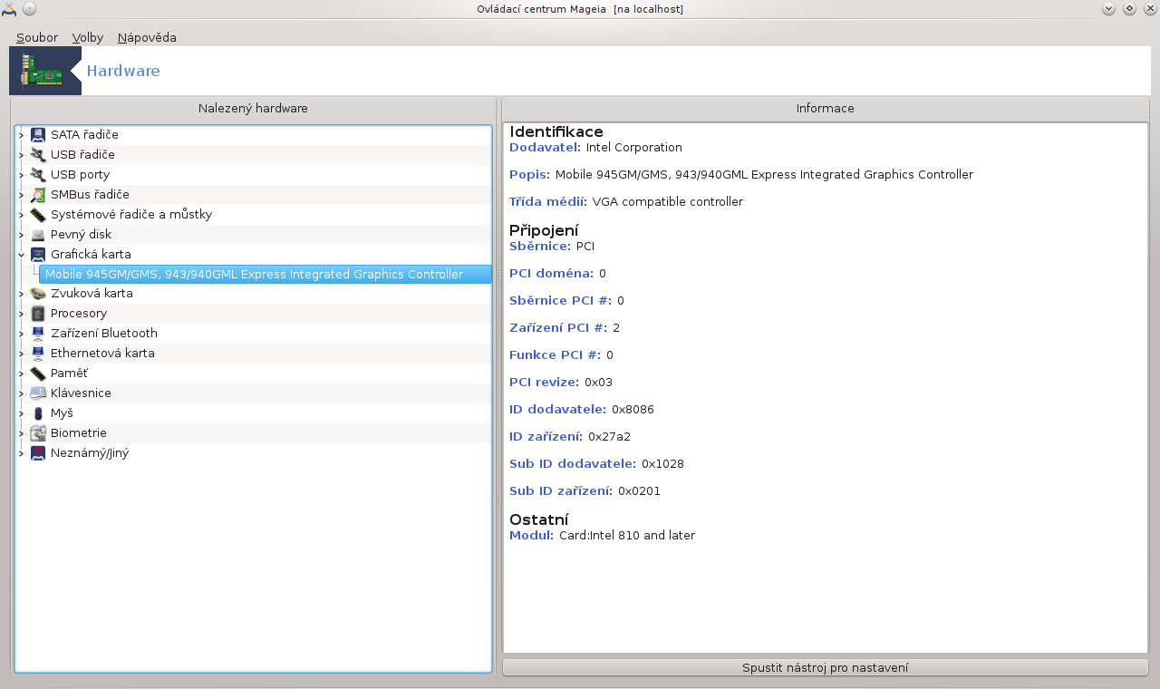Screen dimensions: 1160x689
Task: Expand the USB řadiče branch
Action: tap(21, 155)
